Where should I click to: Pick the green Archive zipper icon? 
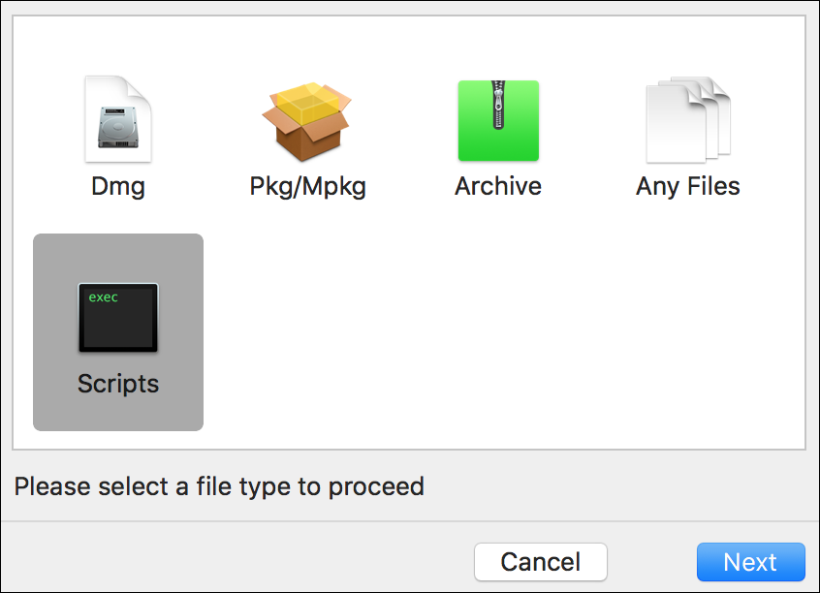pos(497,118)
